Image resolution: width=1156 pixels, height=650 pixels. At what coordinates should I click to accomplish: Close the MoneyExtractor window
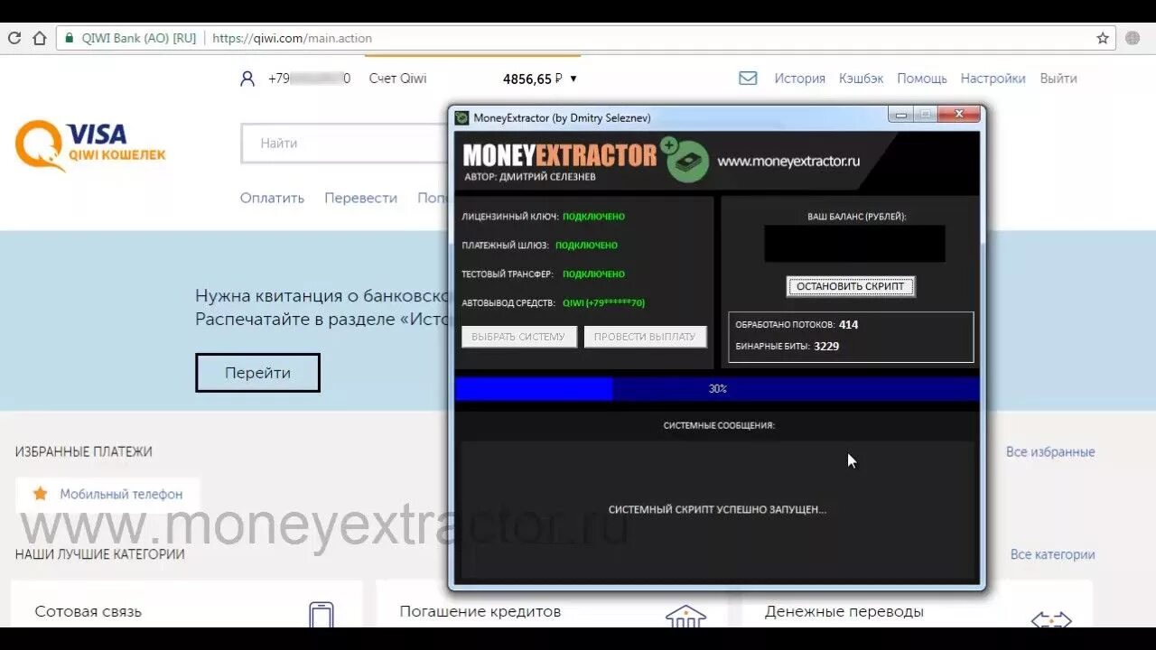[959, 115]
